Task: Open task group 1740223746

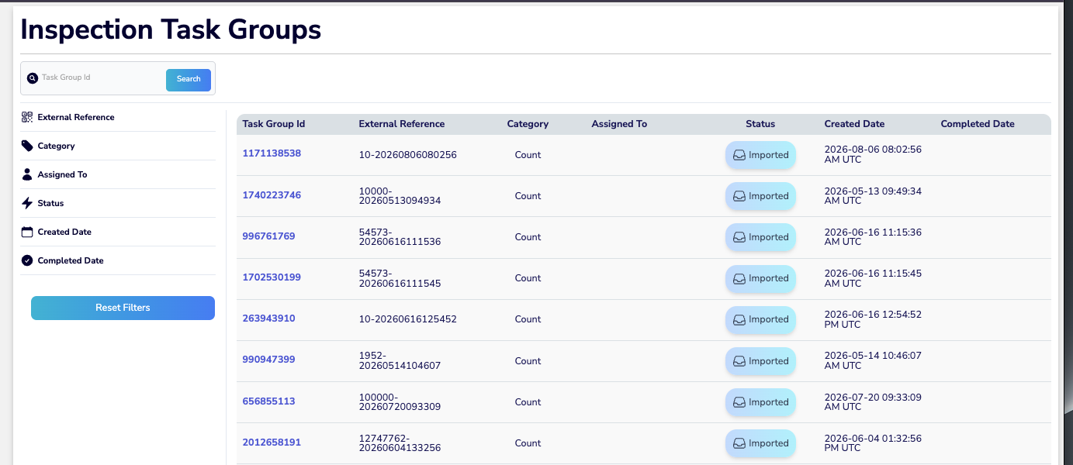Action: [x=272, y=195]
